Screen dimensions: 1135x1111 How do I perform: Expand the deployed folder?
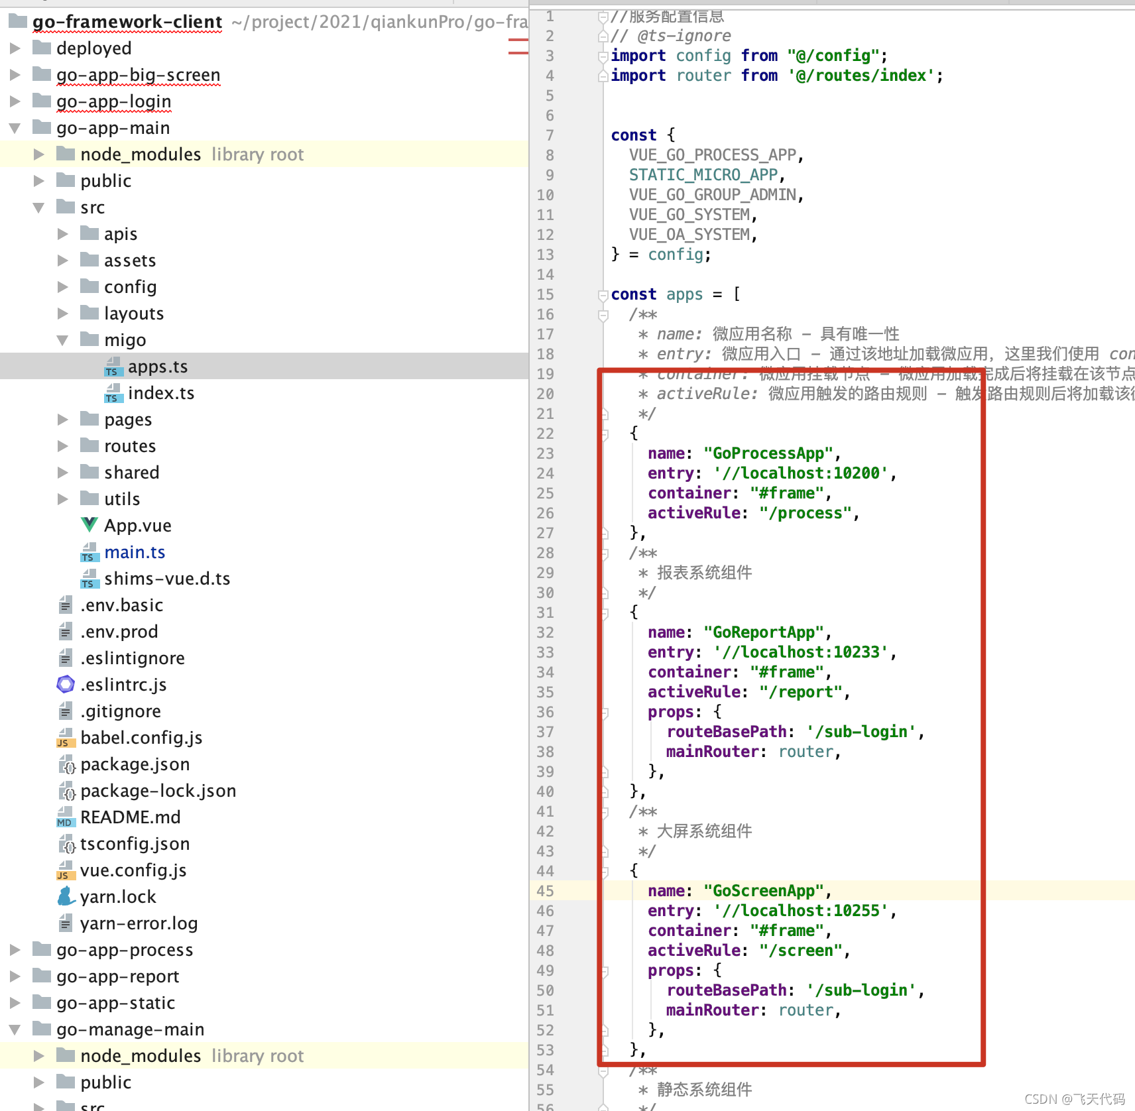pyautogui.click(x=15, y=48)
